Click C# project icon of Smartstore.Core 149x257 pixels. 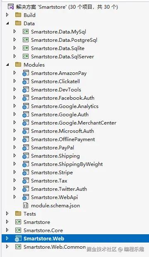click(18, 230)
